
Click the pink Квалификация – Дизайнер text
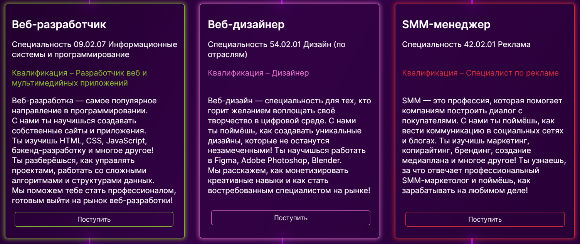(258, 73)
